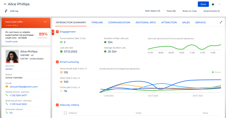Go back using the arrow beside Alice Phillips
The height and width of the screenshot is (118, 226).
click(5, 4)
